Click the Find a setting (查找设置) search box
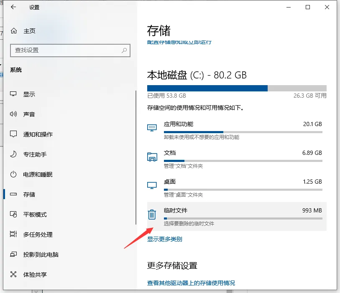The width and height of the screenshot is (340, 293). tap(67, 50)
